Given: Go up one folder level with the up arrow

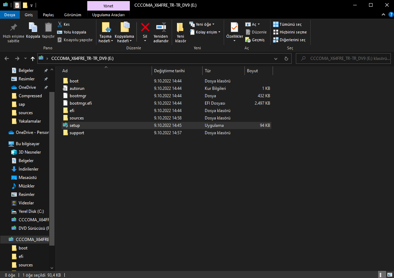Looking at the screenshot, I should tap(33, 58).
